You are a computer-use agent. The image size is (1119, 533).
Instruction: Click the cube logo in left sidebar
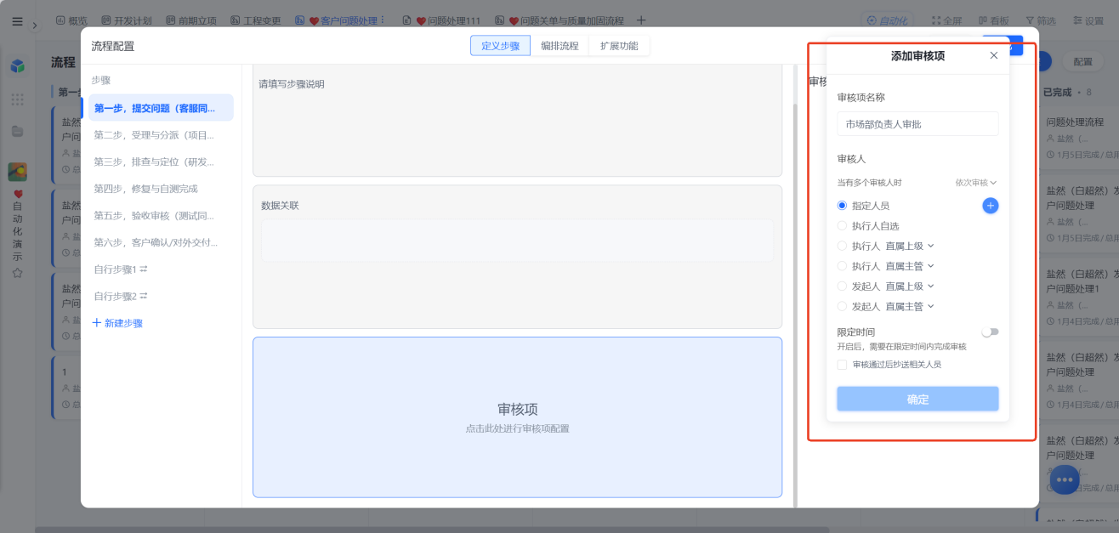[17, 65]
